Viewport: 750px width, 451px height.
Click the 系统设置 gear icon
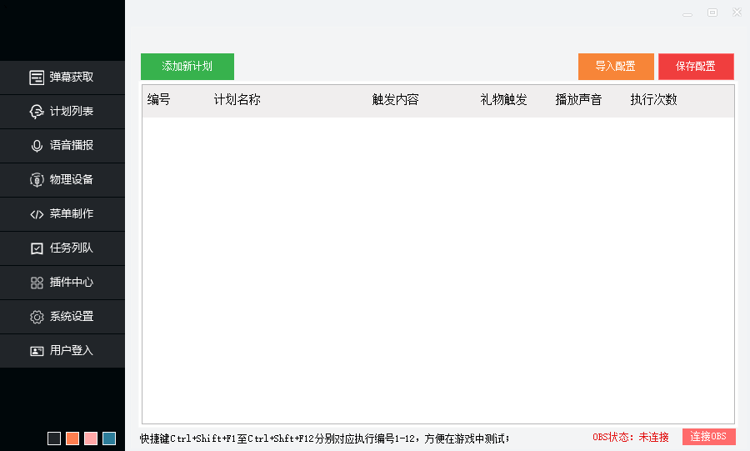pos(37,317)
